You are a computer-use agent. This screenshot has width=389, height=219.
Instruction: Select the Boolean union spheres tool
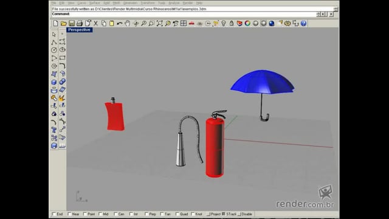point(62,82)
